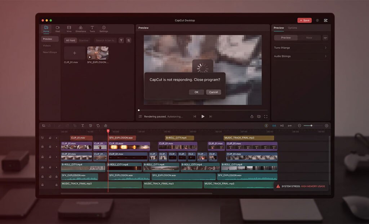Expand arrow on B-ROLL_CITY.mp4 track

57,167
